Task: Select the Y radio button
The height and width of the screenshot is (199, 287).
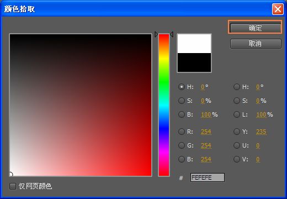Action: [x=237, y=132]
